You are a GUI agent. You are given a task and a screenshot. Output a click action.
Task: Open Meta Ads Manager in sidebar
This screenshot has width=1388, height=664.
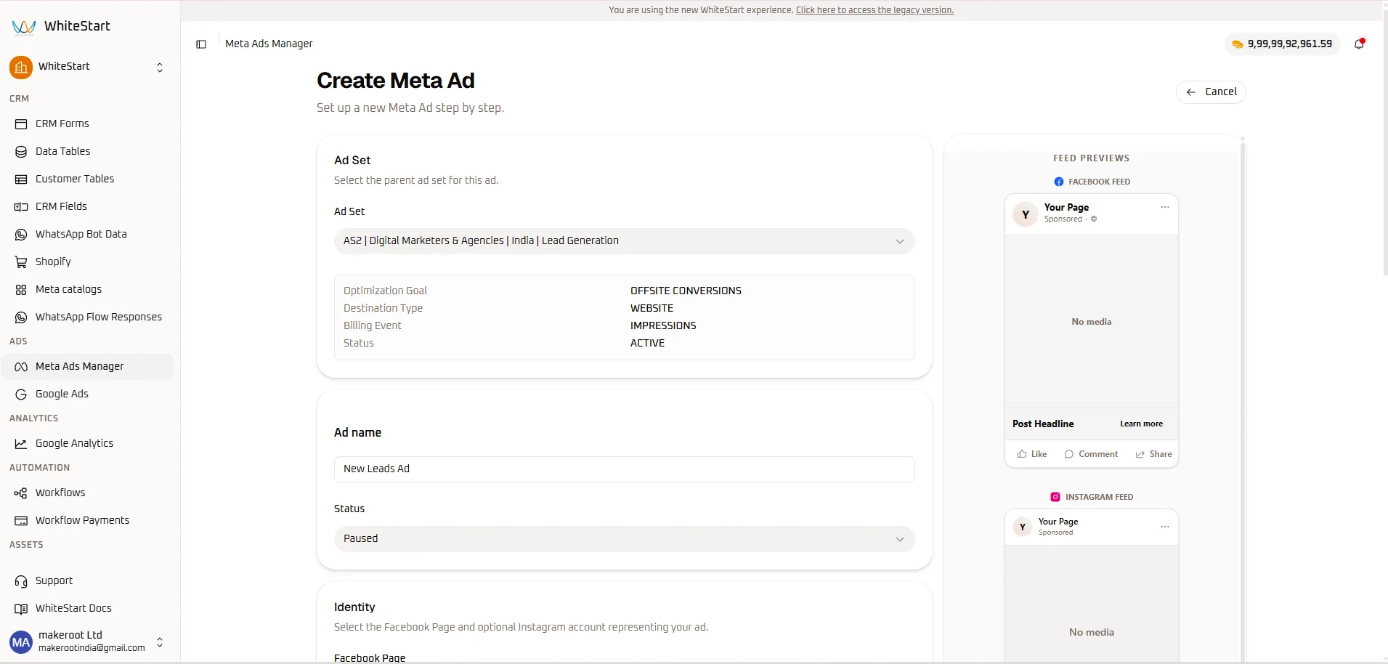(x=88, y=367)
